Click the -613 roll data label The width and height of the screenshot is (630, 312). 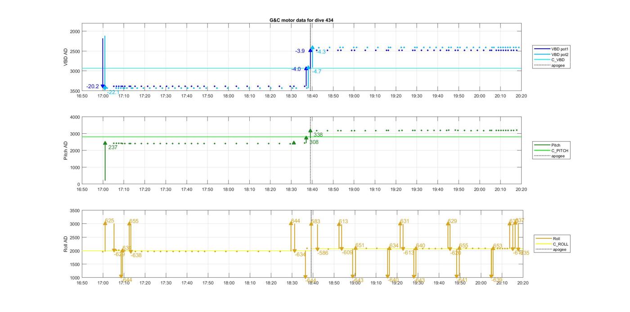[408, 253]
